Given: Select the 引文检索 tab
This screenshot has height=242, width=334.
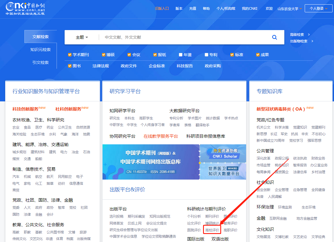Looking at the screenshot, I should click(x=40, y=62).
